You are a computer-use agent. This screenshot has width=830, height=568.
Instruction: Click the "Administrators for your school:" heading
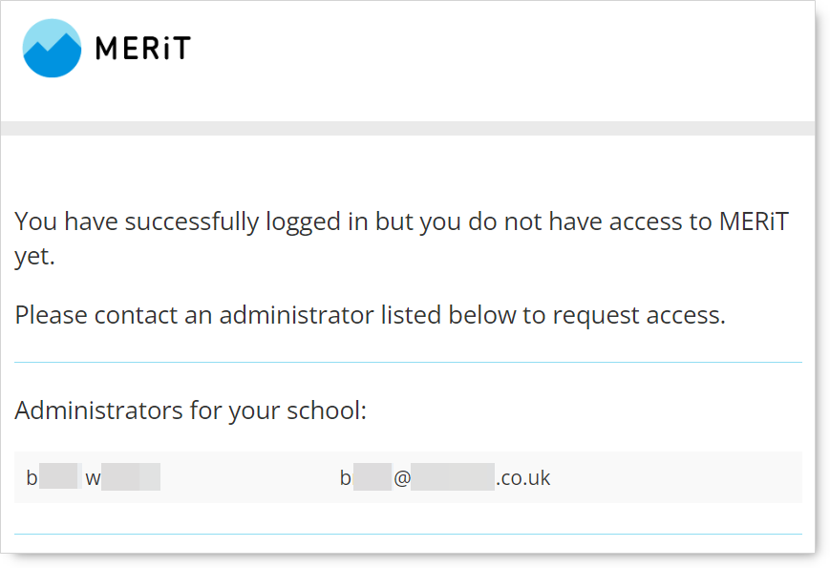pos(191,410)
